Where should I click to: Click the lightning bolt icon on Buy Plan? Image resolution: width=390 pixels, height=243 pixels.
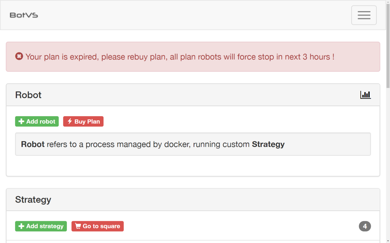pyautogui.click(x=70, y=121)
